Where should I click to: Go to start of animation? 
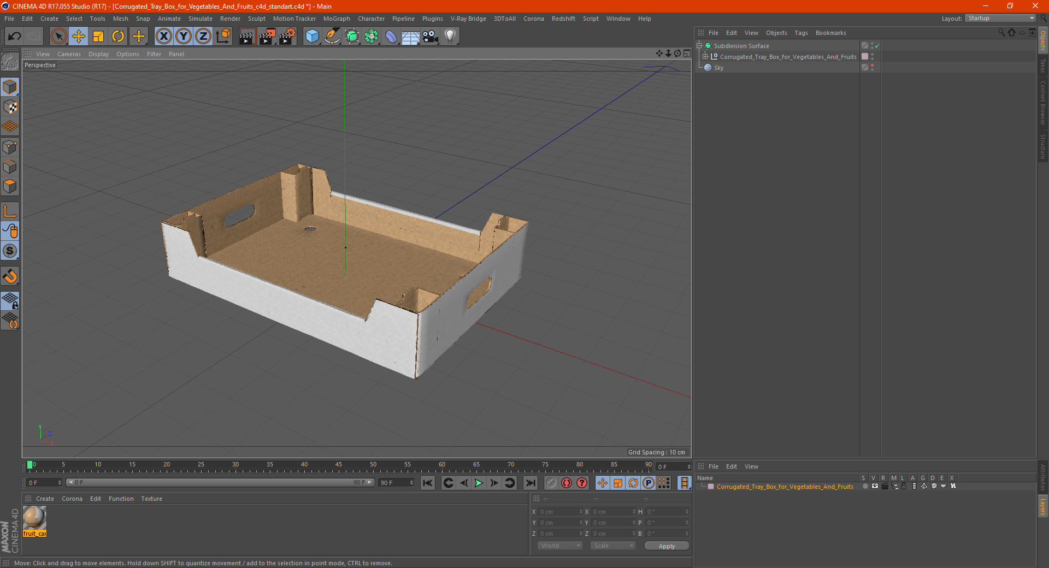coord(428,483)
